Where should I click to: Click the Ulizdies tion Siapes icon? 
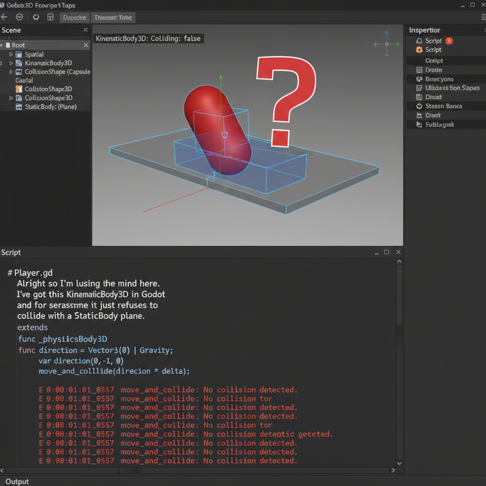pos(419,88)
